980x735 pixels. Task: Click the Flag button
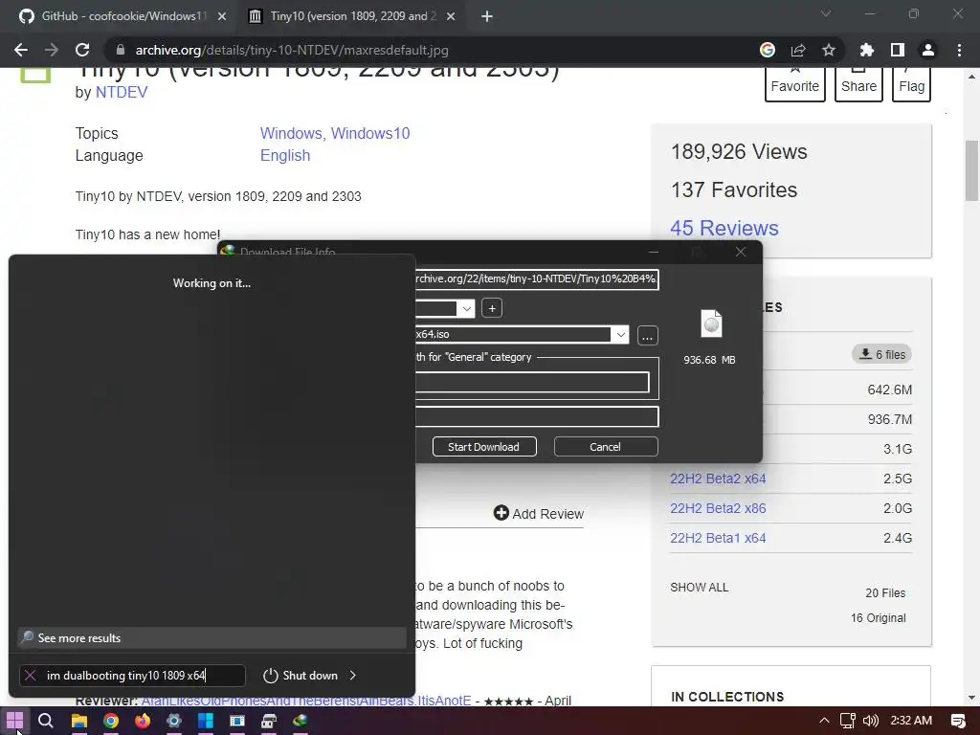[x=911, y=84]
